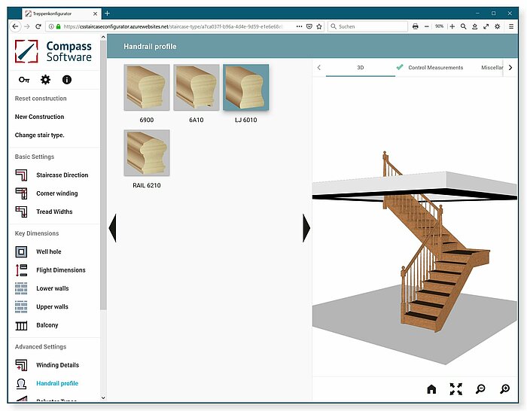Open settings gear in sidebar header

point(45,80)
